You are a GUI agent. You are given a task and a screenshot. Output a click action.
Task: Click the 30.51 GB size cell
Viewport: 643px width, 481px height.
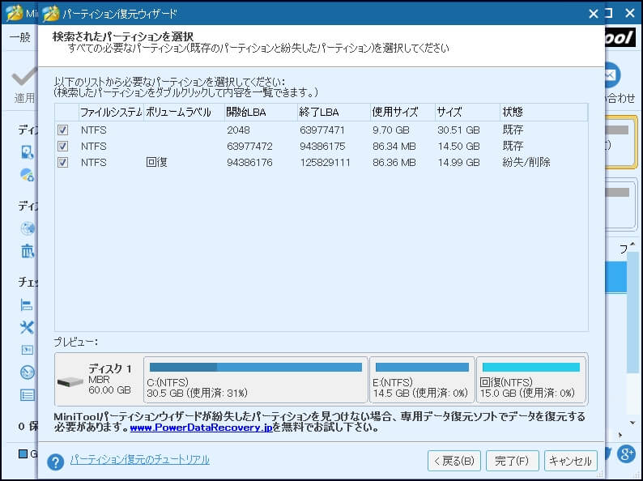click(458, 130)
